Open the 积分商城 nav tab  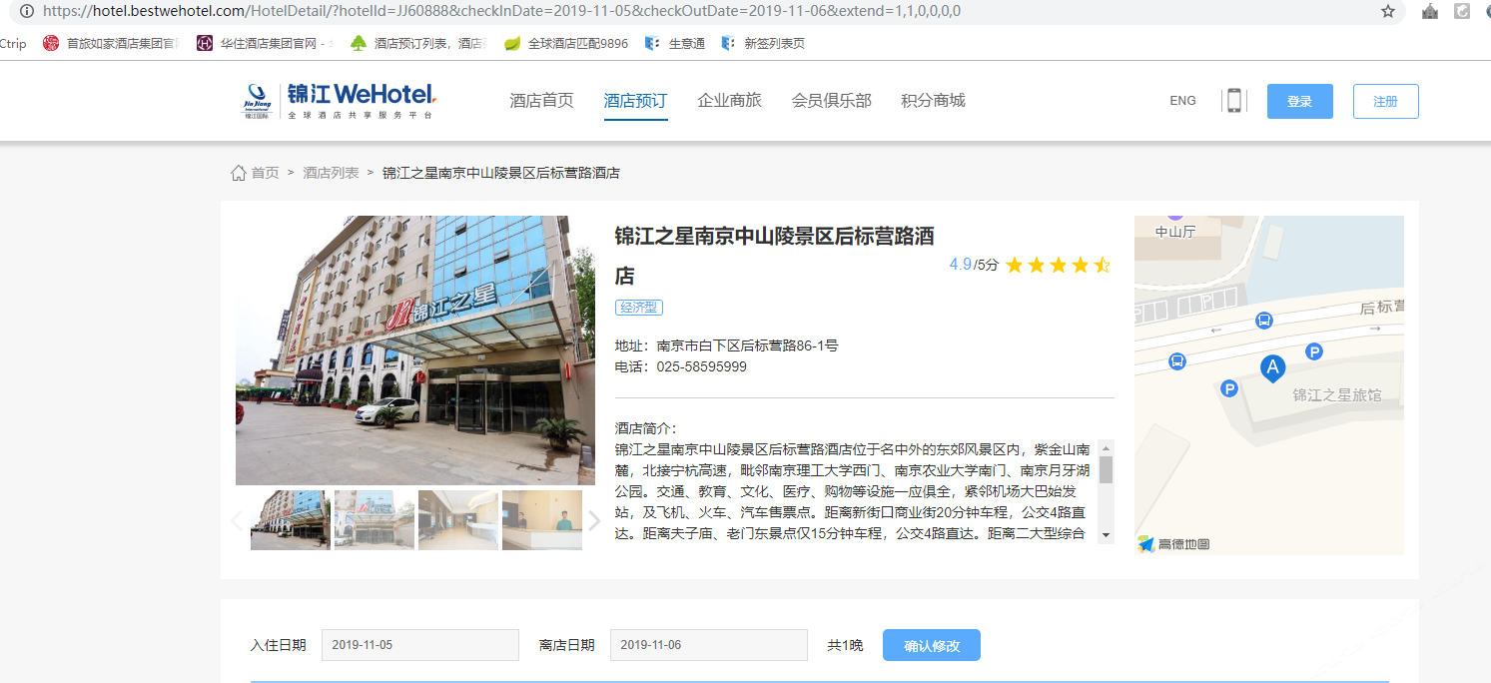coord(933,101)
